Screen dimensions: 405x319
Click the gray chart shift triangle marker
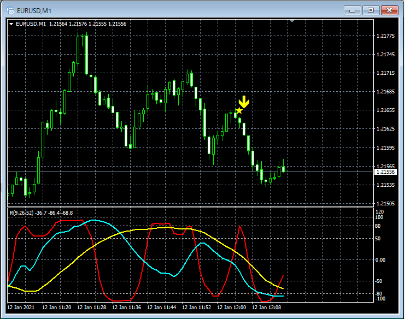pyautogui.click(x=292, y=21)
